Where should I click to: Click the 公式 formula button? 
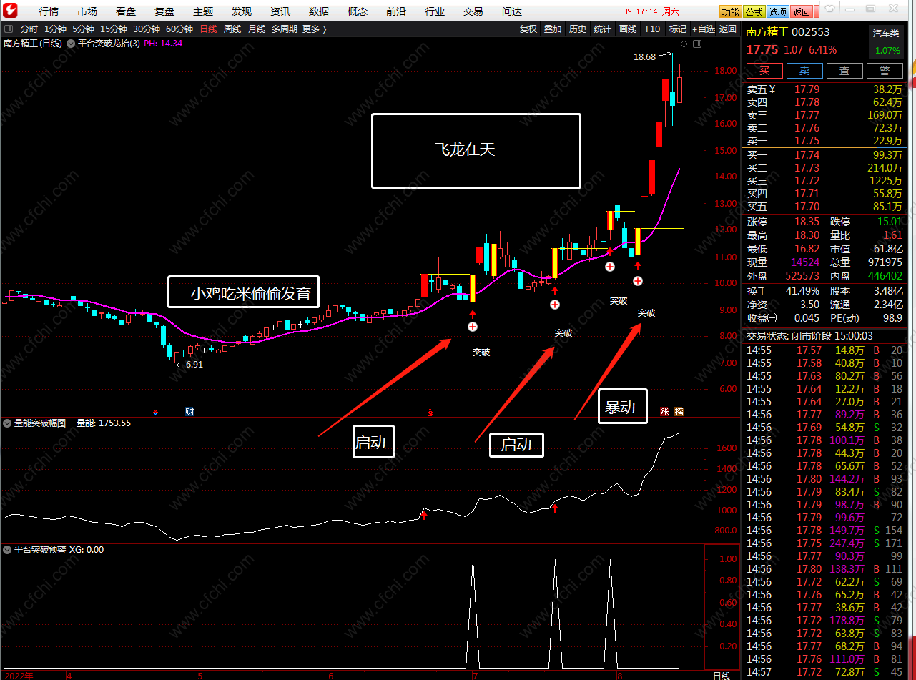[754, 12]
